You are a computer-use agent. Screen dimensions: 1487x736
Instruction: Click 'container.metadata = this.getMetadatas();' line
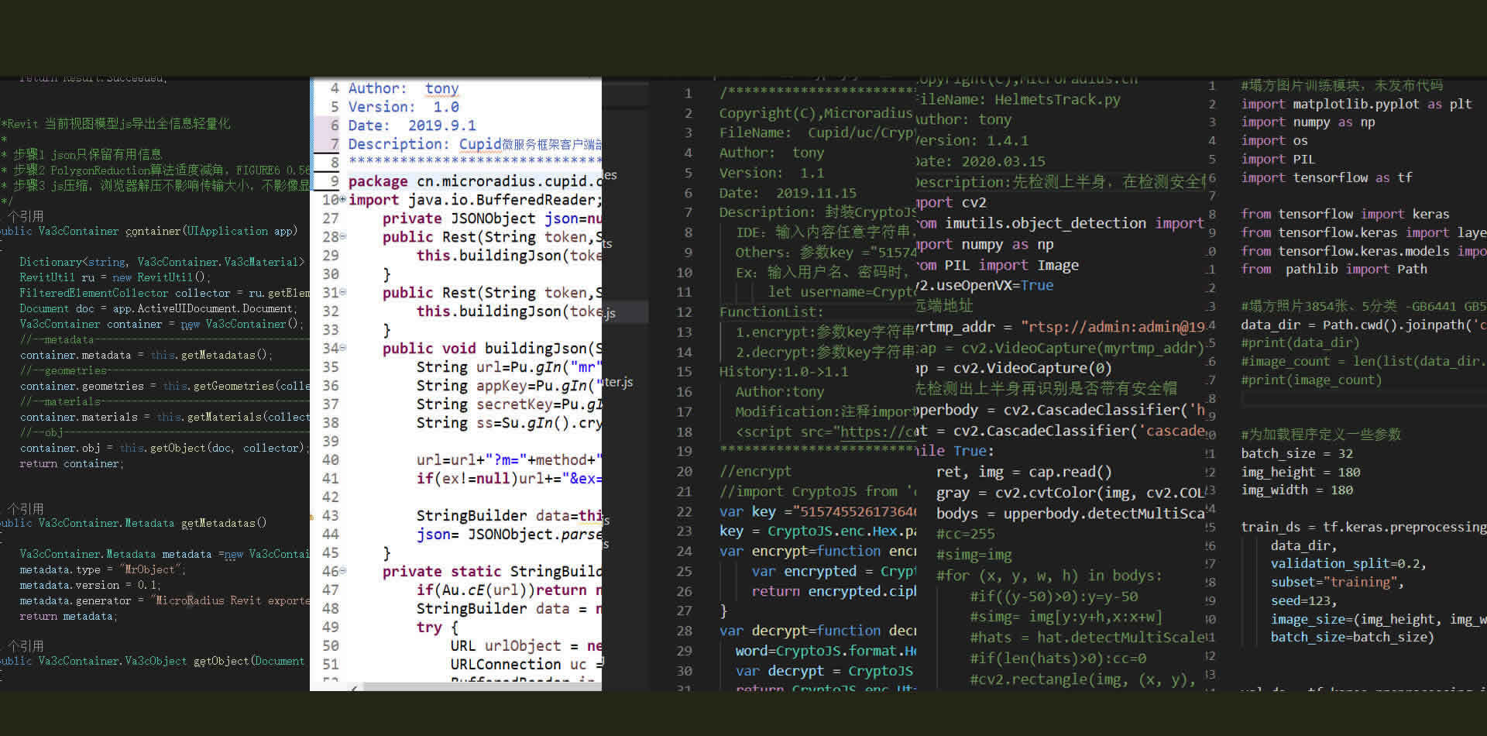[x=146, y=355]
